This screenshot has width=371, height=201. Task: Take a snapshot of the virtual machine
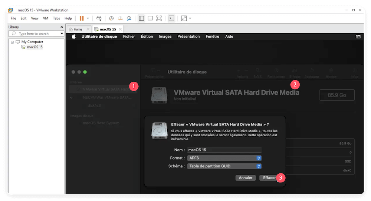pyautogui.click(x=111, y=18)
